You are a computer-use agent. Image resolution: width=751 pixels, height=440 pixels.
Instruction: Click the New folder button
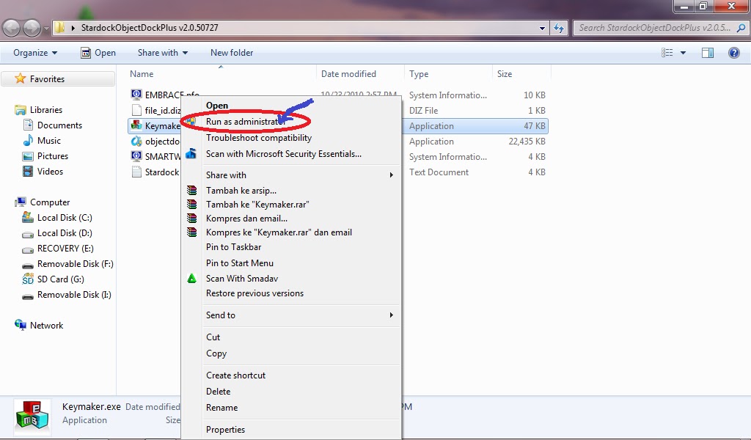point(232,53)
